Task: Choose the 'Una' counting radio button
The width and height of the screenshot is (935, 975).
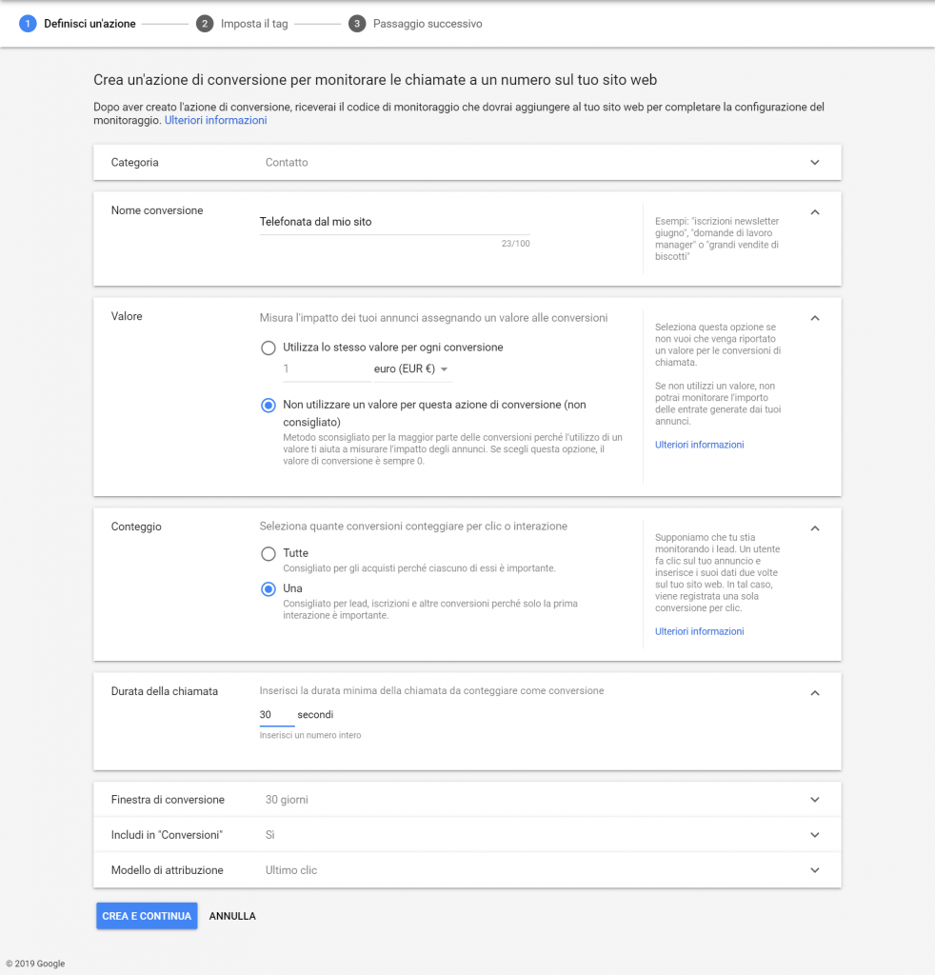Action: 269,588
